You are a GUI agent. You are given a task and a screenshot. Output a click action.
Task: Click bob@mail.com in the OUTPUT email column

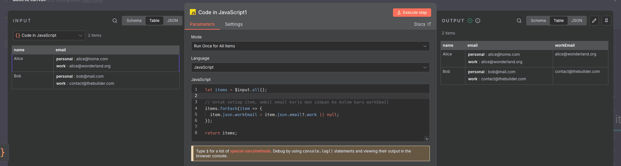[502, 72]
